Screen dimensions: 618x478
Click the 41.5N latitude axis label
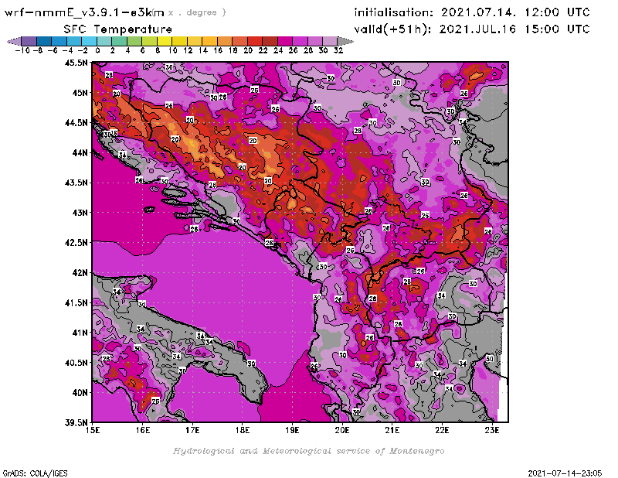[x=76, y=302]
